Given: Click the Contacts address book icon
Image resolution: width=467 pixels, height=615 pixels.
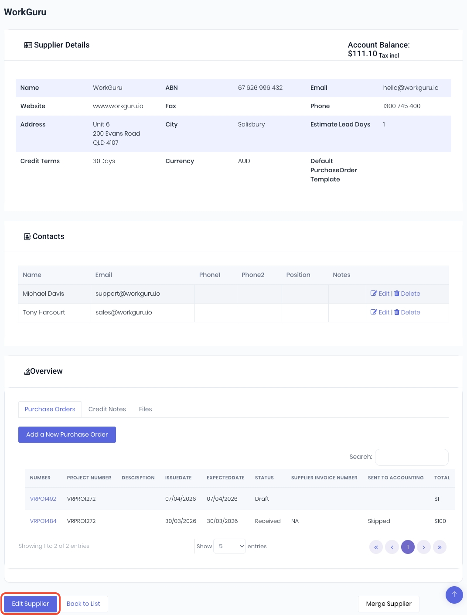Looking at the screenshot, I should pyautogui.click(x=27, y=236).
